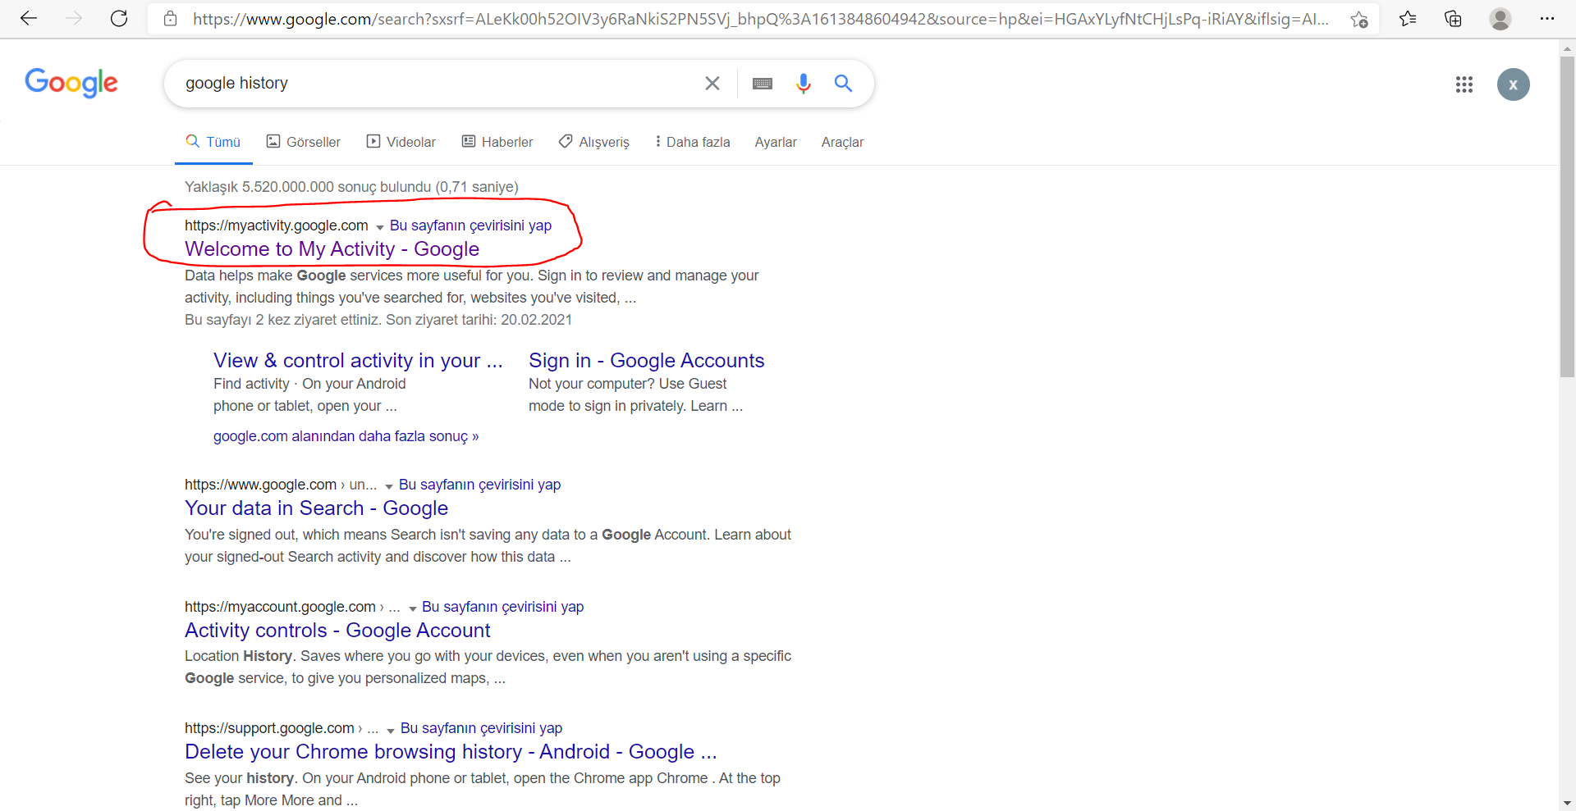Translate the Activity controls result page
This screenshot has height=811, width=1576.
[x=502, y=607]
